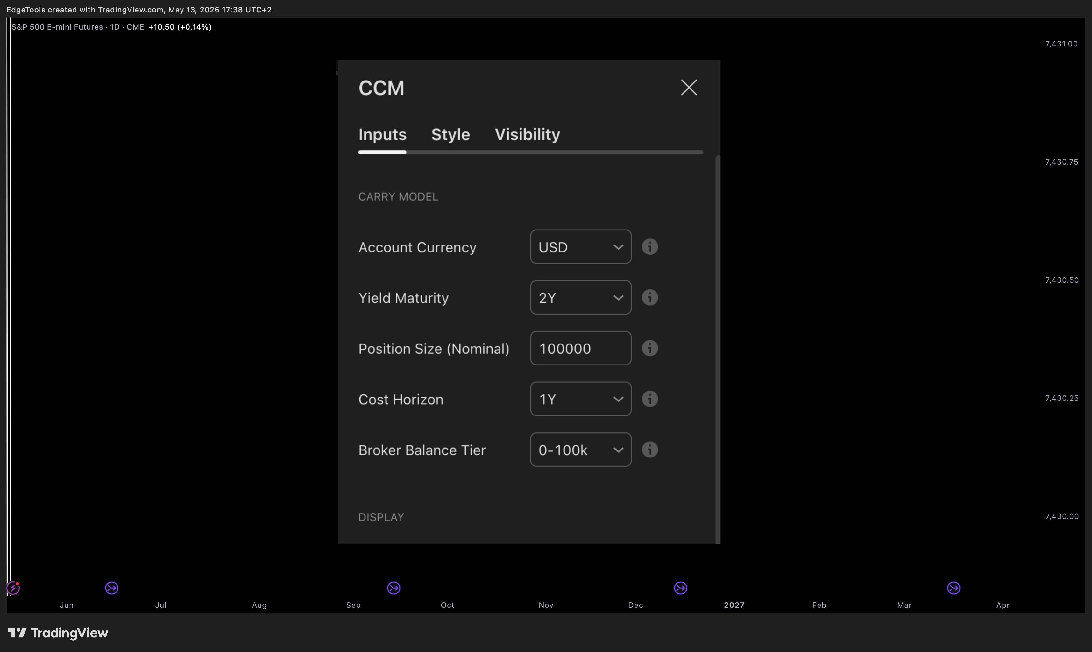The height and width of the screenshot is (652, 1092).
Task: Click the DISPLAY section heading
Action: [381, 517]
